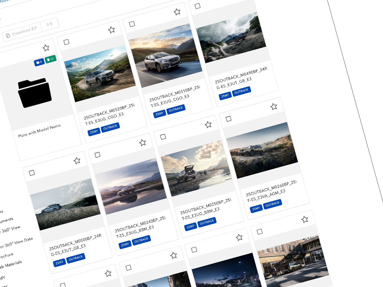
Task: Open the 25OUTBACK_M0520BP_25i dirt trail thumbnail
Action: click(x=100, y=74)
